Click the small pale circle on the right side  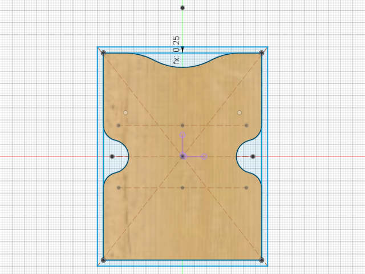point(240,113)
